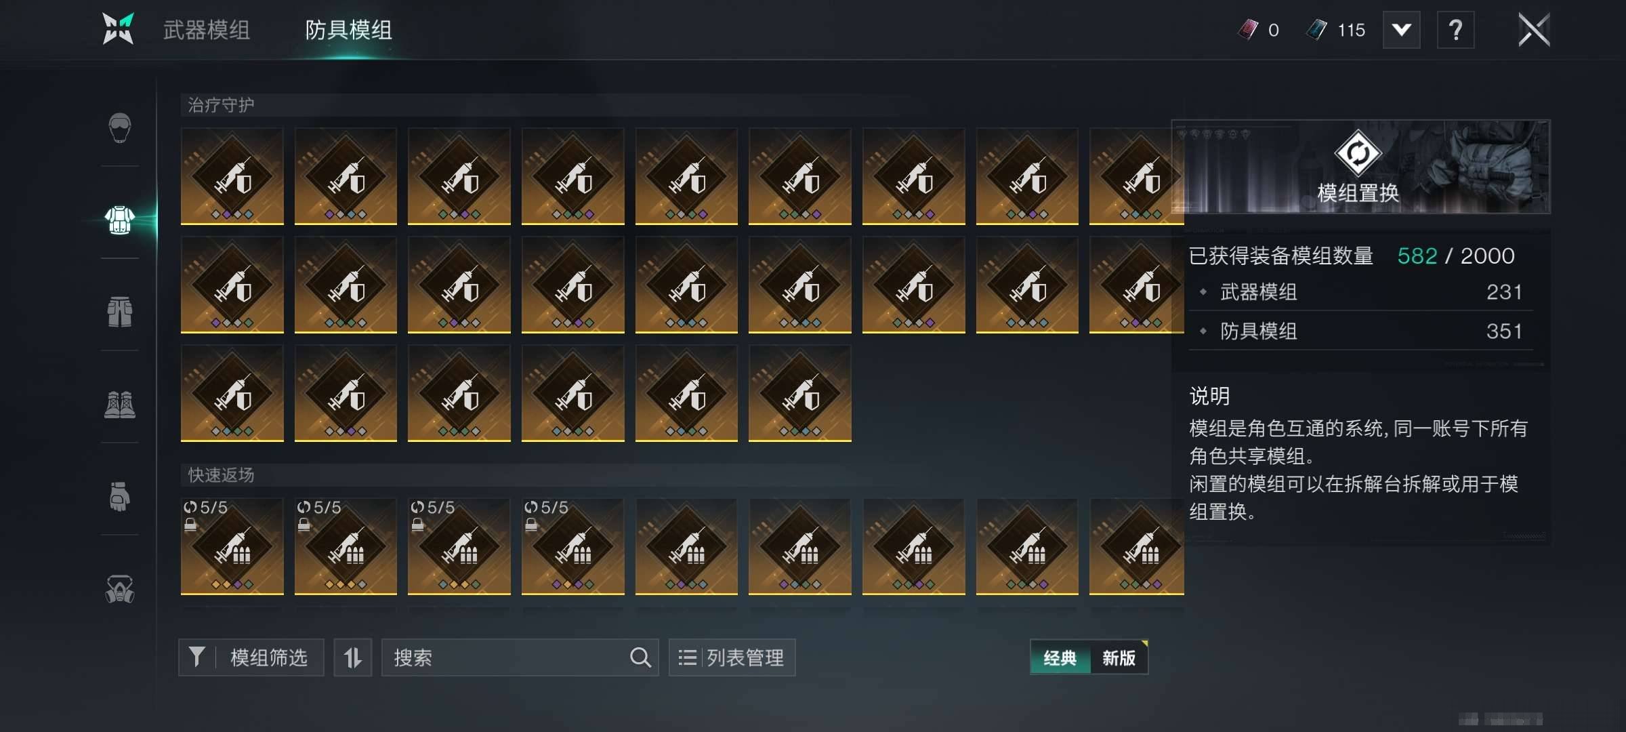Close the module screen with X
The image size is (1626, 732).
pos(1534,30)
